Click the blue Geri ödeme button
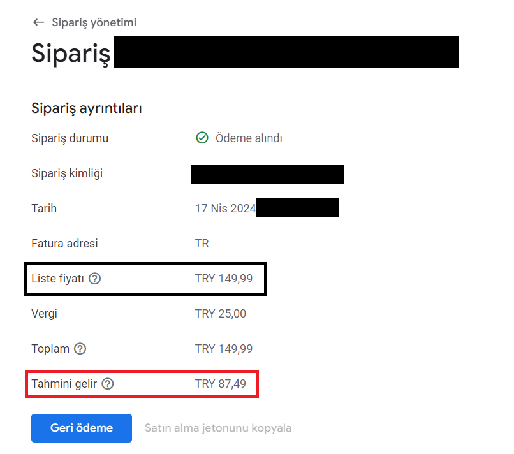 [82, 428]
